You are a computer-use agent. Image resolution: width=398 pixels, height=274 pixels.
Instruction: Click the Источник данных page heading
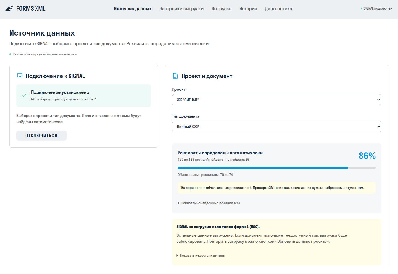coord(42,33)
